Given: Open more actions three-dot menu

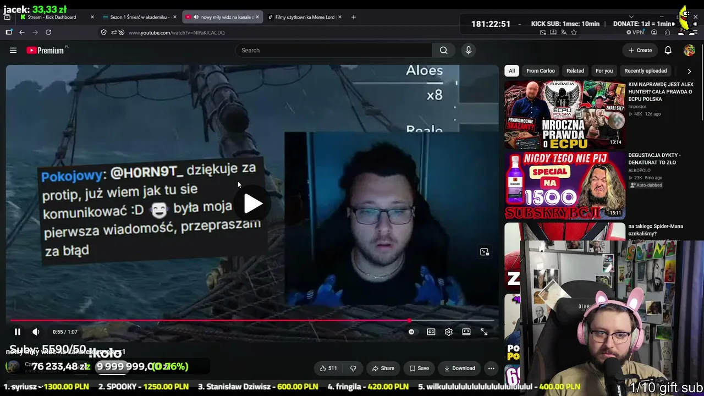Looking at the screenshot, I should 491,369.
